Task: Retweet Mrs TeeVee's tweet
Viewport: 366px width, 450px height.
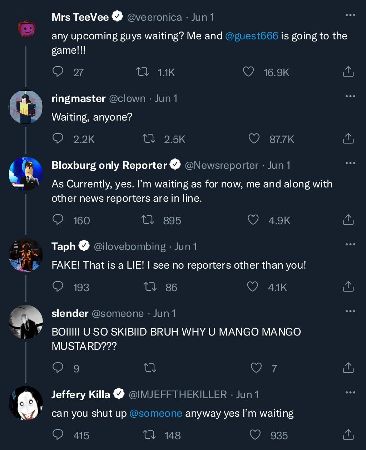Action: (x=143, y=72)
